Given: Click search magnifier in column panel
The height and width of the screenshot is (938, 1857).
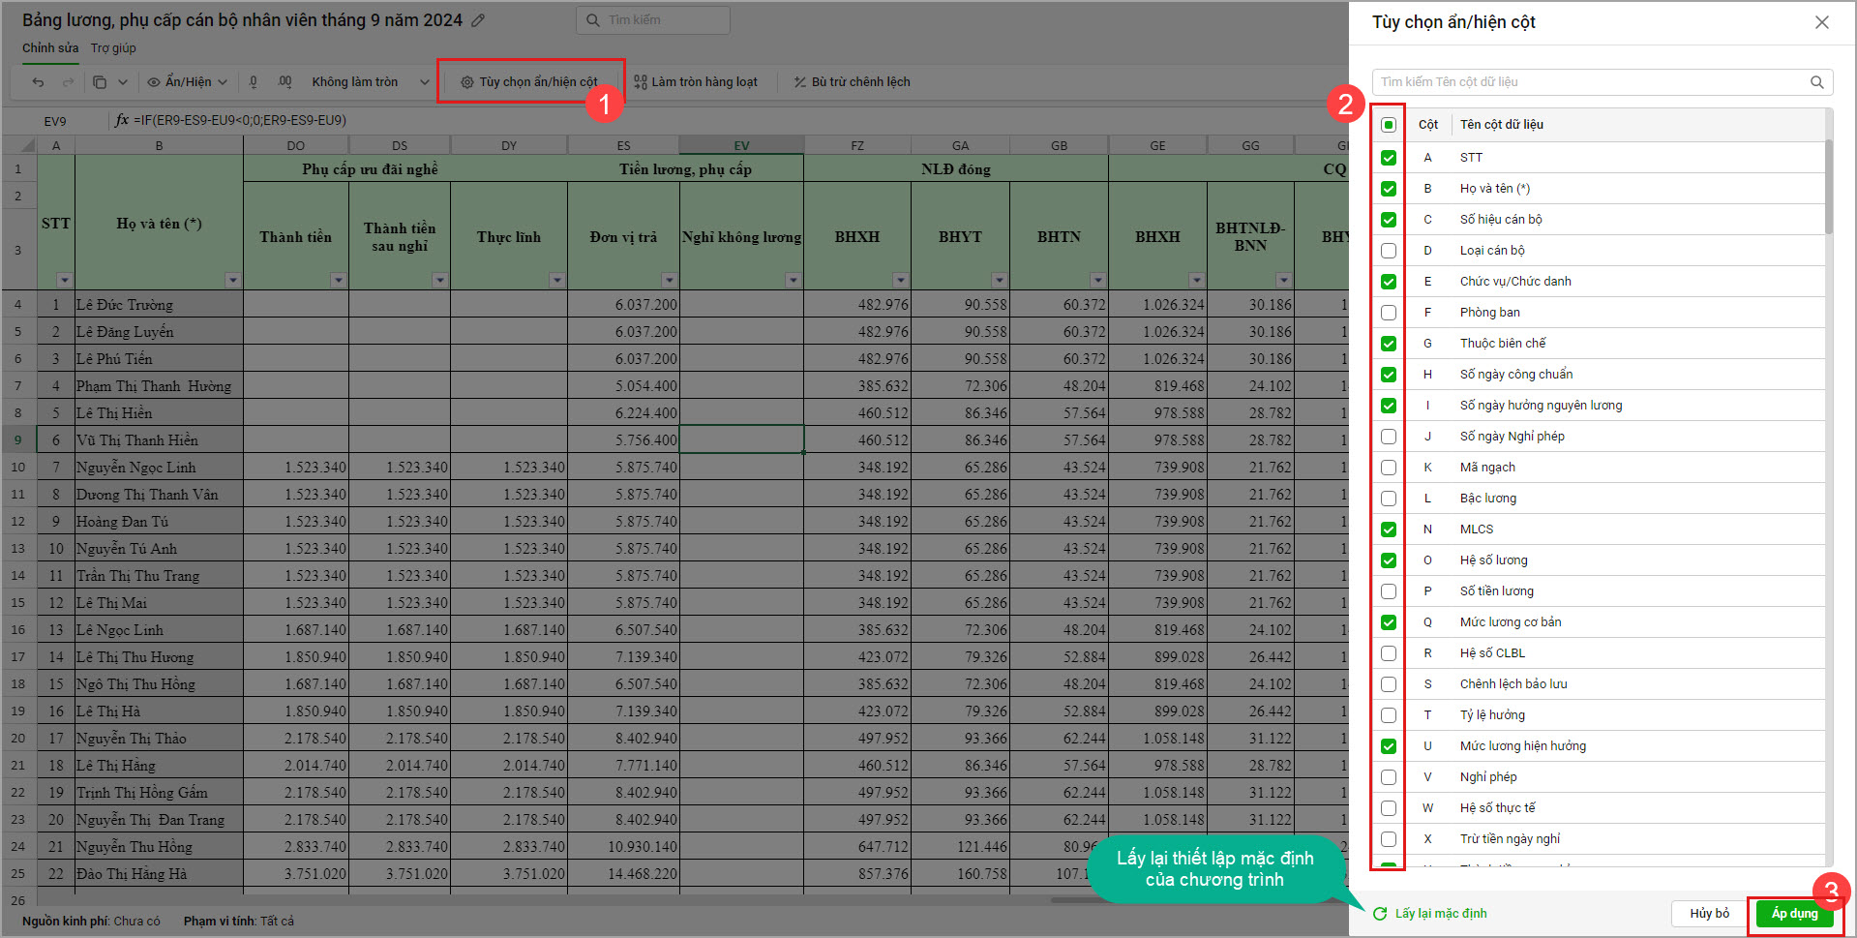Looking at the screenshot, I should [x=1816, y=82].
